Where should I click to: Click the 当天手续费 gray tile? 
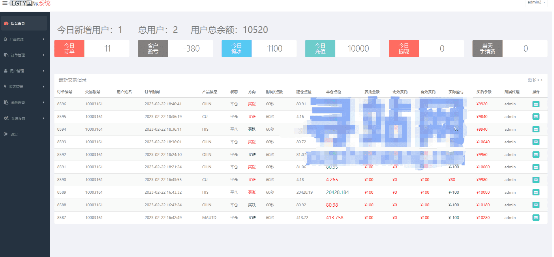487,49
